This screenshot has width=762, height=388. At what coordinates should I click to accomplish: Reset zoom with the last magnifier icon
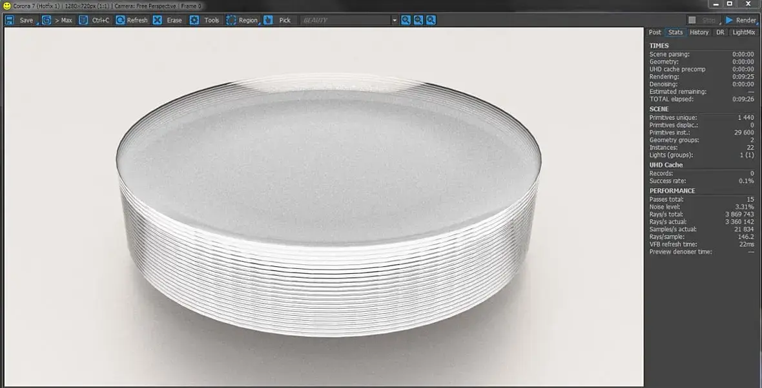pyautogui.click(x=431, y=21)
